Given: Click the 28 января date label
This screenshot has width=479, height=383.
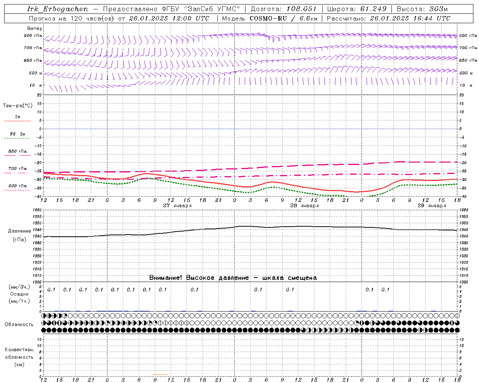Looking at the screenshot, I should (x=305, y=206).
